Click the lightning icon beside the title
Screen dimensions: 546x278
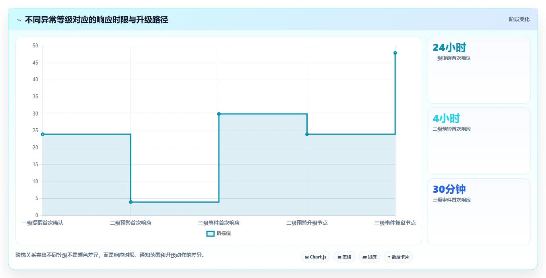tap(19, 20)
